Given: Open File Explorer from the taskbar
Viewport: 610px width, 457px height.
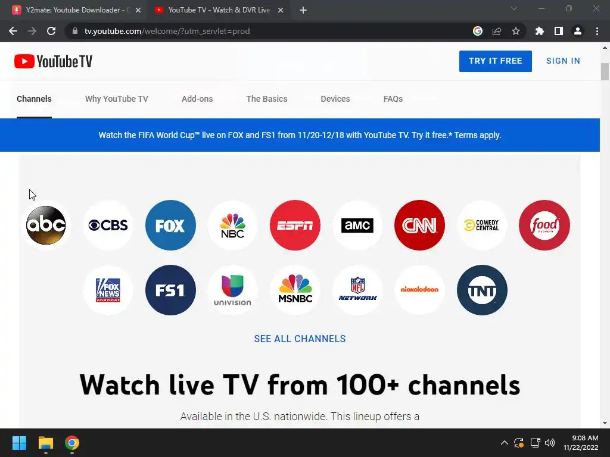Looking at the screenshot, I should [45, 443].
